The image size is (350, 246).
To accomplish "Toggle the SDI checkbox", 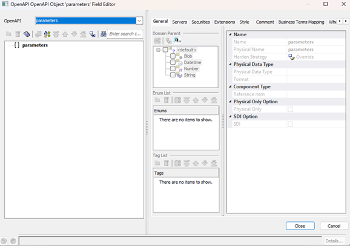I will pyautogui.click(x=291, y=124).
